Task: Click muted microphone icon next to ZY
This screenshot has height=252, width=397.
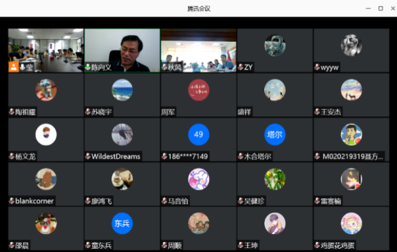Action: (241, 67)
